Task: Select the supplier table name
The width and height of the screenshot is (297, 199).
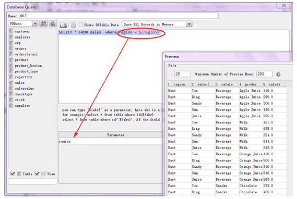Action: [22, 105]
